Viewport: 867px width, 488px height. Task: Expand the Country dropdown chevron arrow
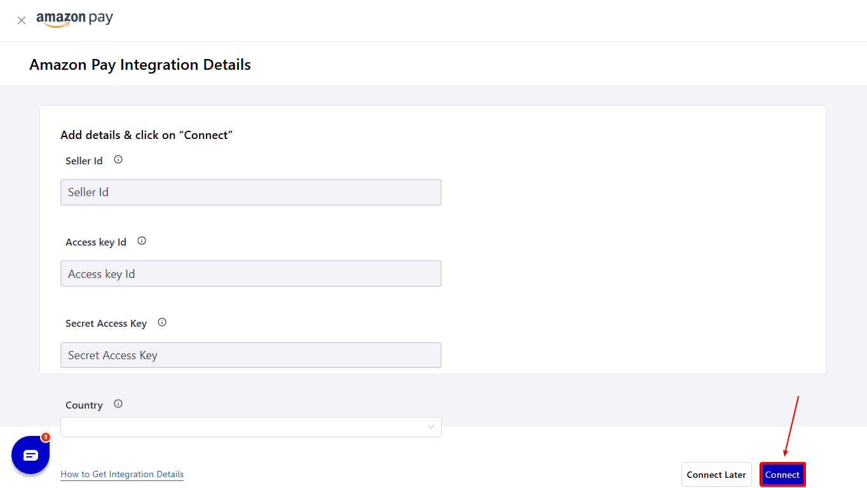pyautogui.click(x=432, y=427)
